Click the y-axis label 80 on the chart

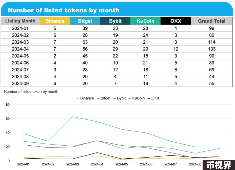tap(8, 105)
